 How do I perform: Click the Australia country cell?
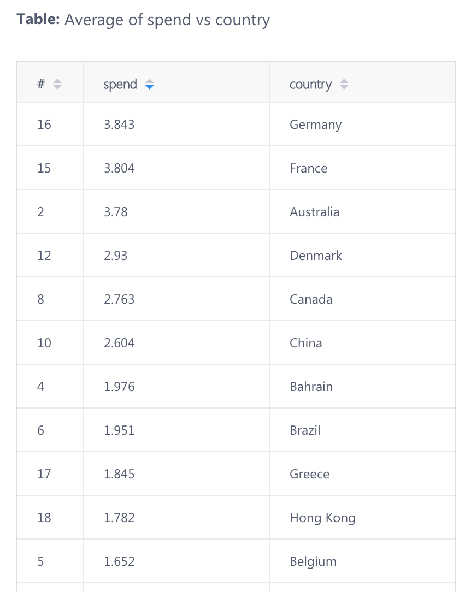click(x=314, y=212)
